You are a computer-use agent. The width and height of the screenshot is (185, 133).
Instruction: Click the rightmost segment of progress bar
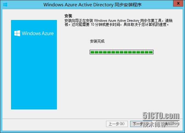pos(151,52)
